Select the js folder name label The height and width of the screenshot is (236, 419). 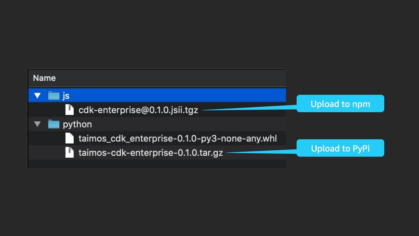click(x=66, y=96)
